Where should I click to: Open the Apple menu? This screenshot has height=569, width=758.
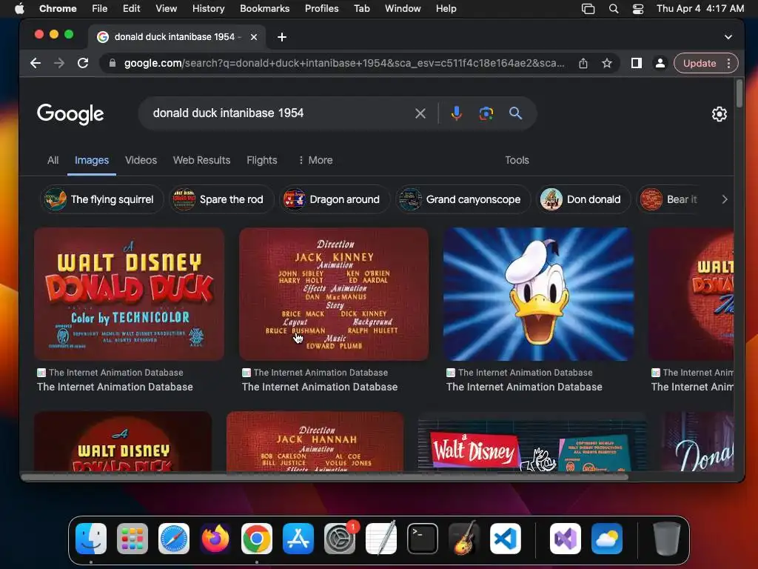[x=19, y=9]
